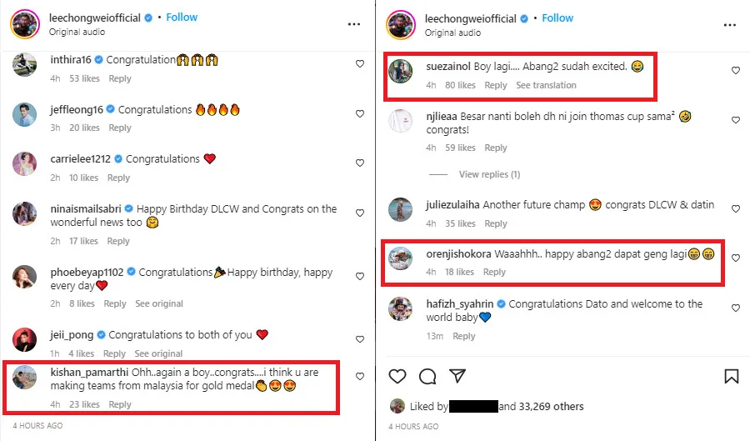
Task: Like kishan_pamarthi's comment heart
Action: (x=360, y=377)
